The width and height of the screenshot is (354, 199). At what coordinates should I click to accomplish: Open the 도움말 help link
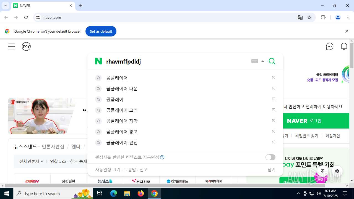(x=130, y=170)
